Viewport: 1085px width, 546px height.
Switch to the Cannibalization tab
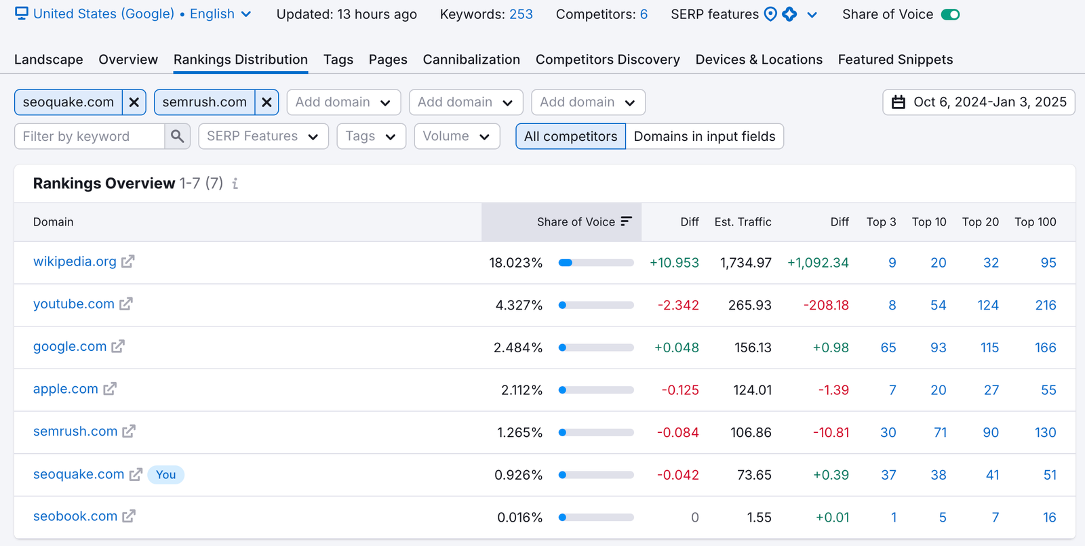(x=471, y=60)
